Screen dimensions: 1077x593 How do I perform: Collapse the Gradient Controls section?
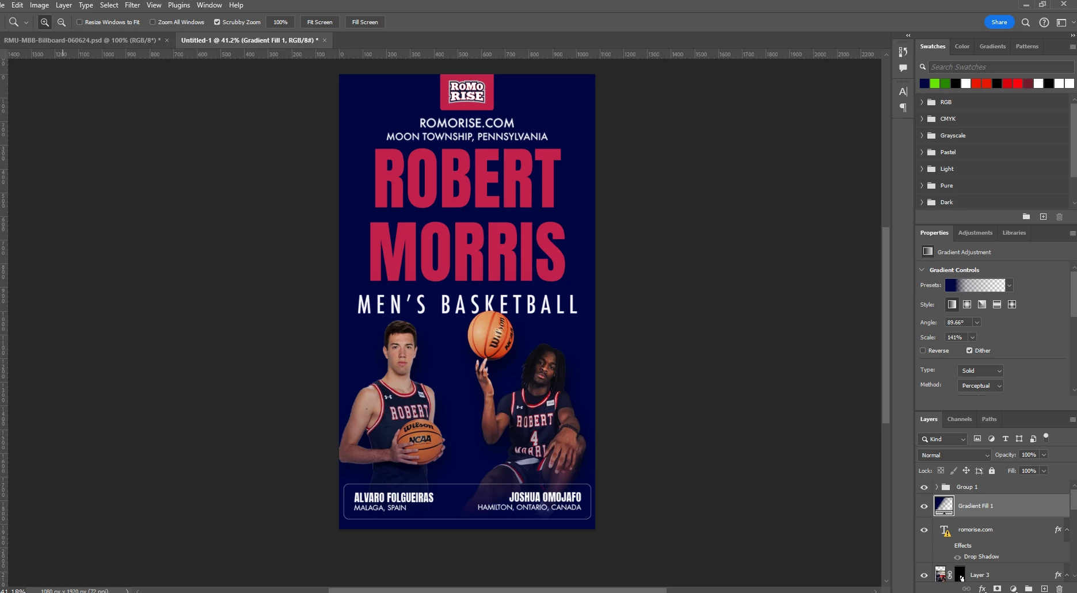922,270
